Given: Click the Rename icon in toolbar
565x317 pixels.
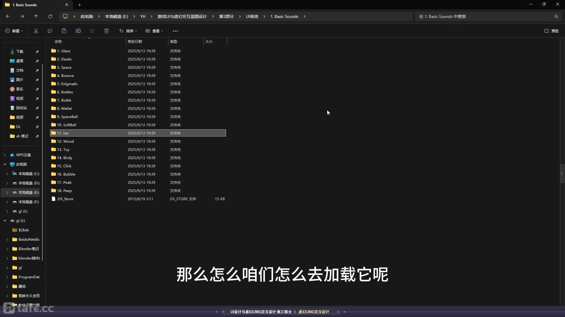Looking at the screenshot, I should pos(78,31).
